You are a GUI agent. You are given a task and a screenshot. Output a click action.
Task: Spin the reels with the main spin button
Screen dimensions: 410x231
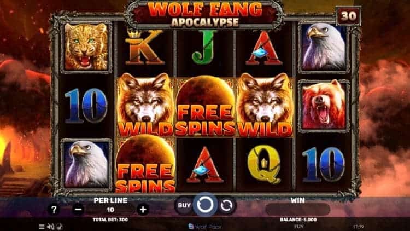pos(205,205)
